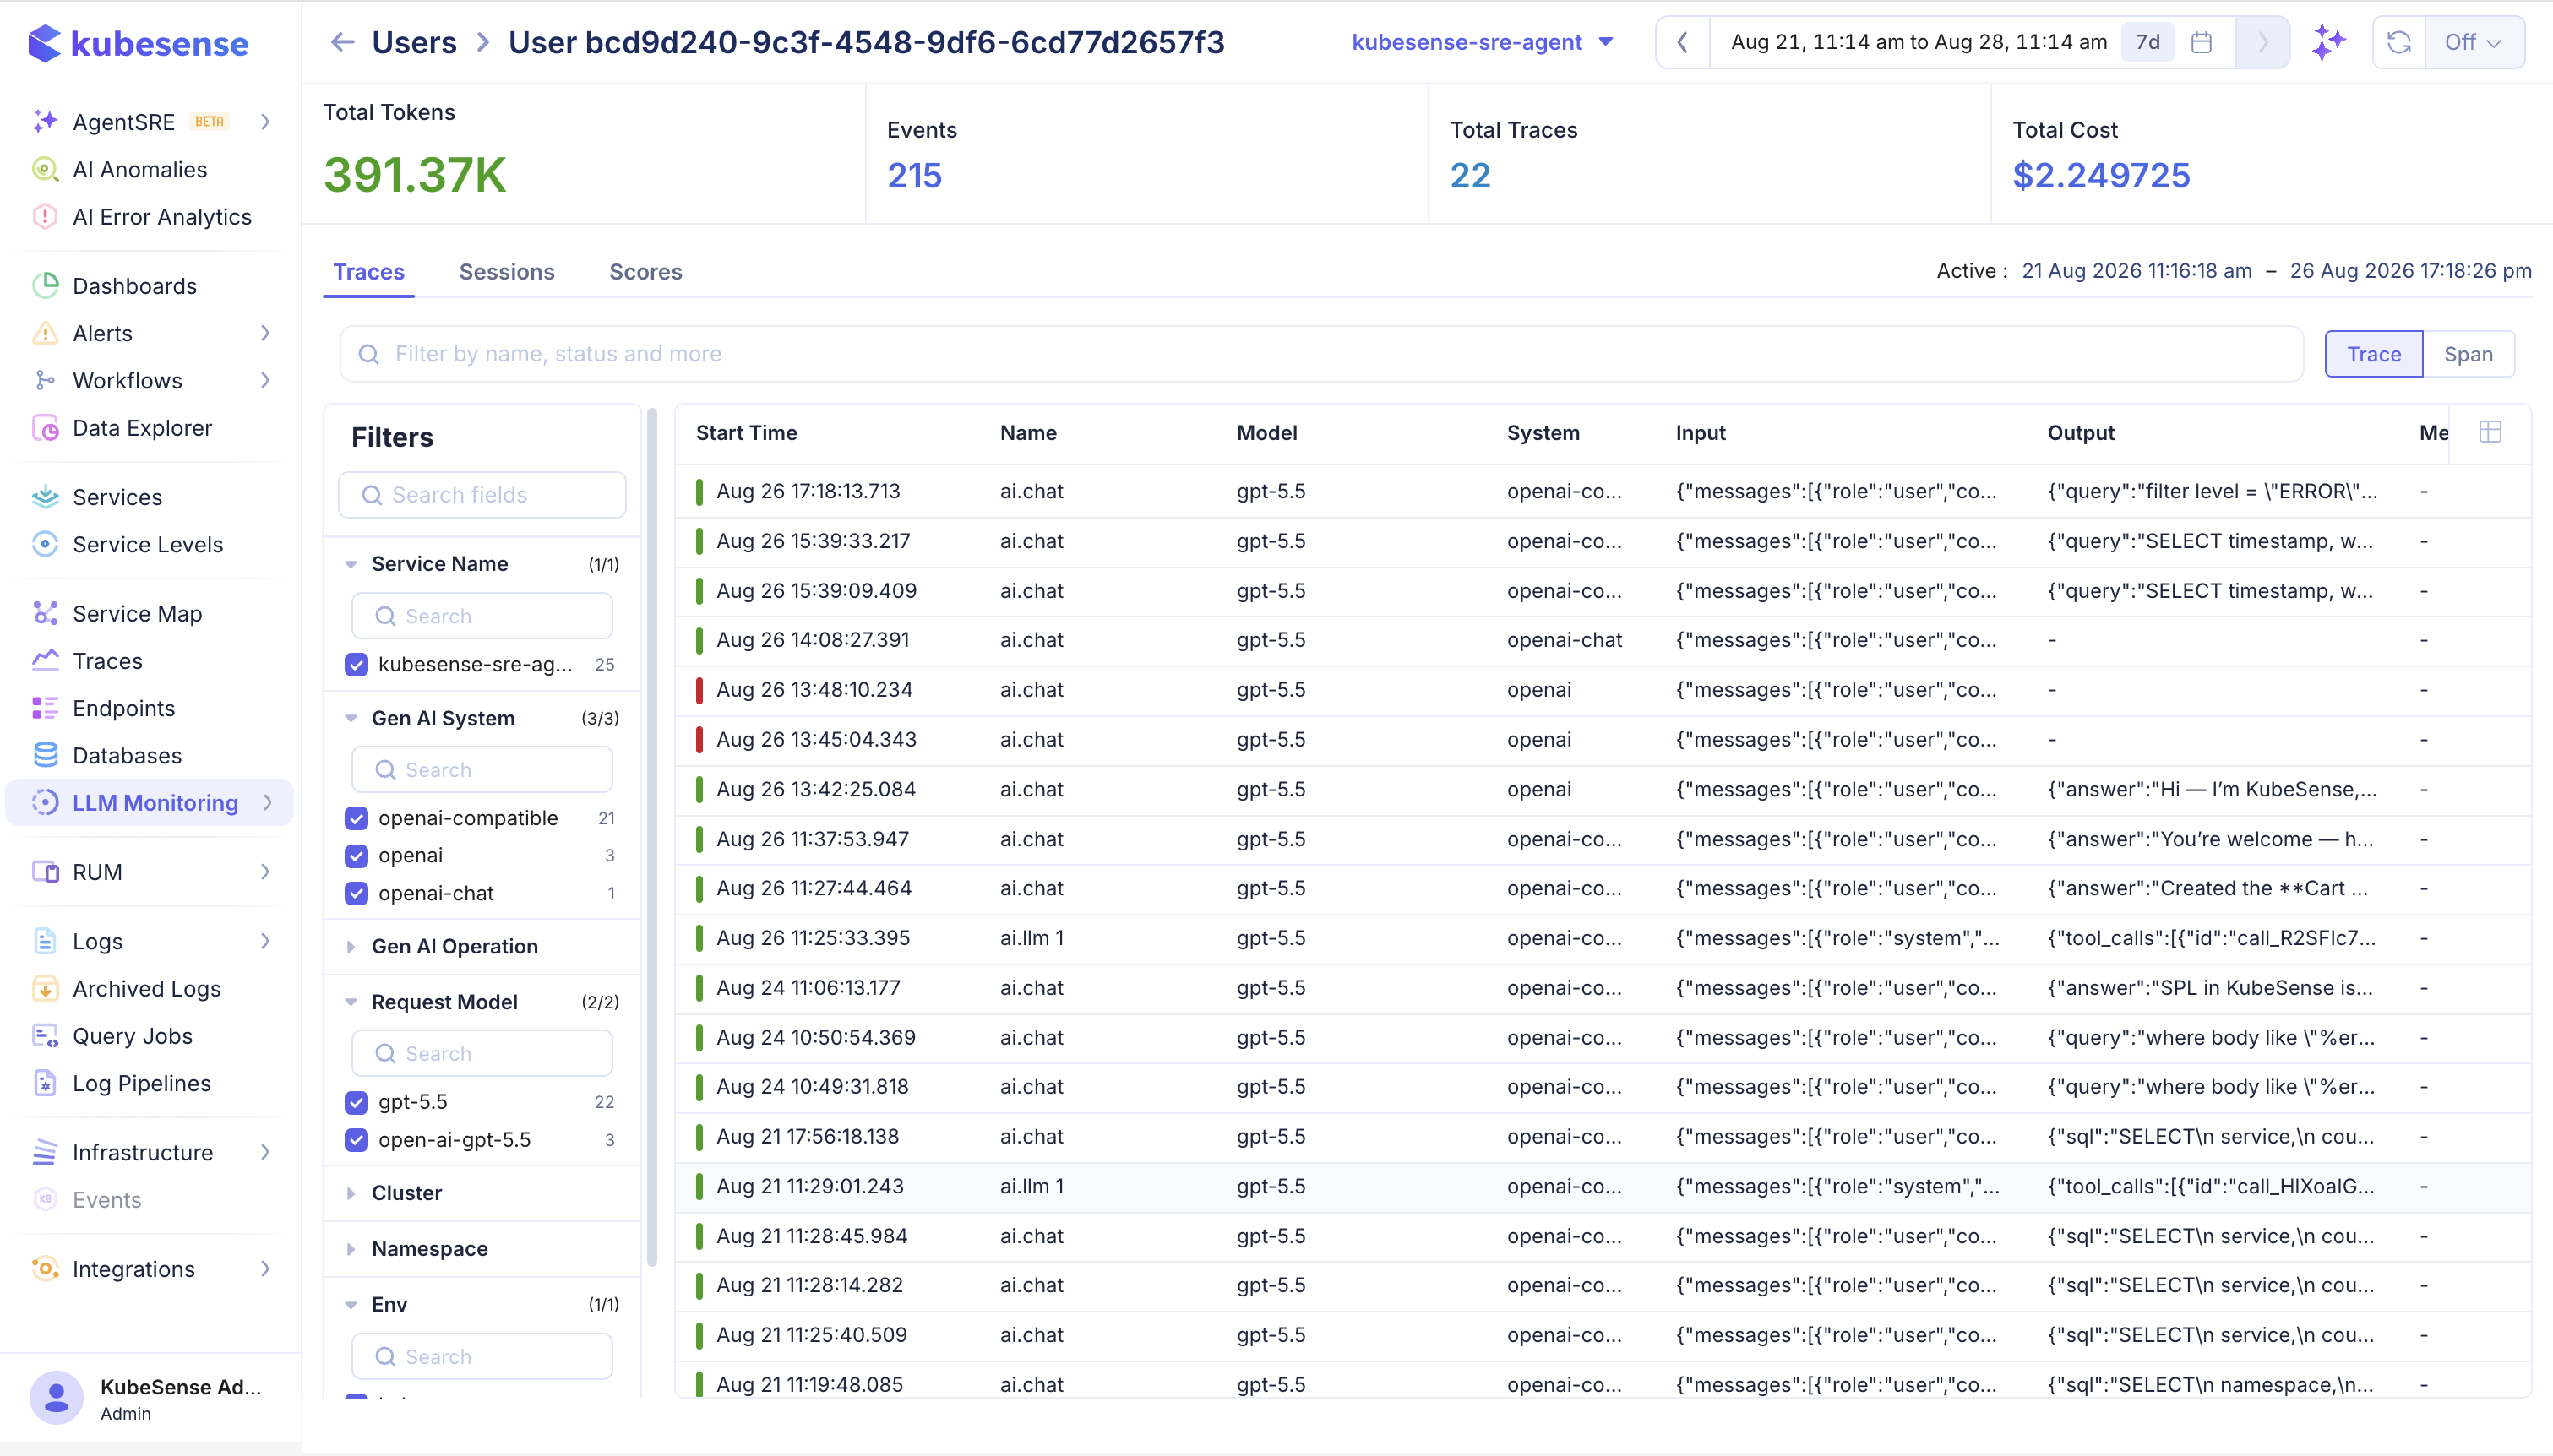Uncheck the gpt-5.5 model filter
Screen dimensions: 2553x1456
point(357,1102)
